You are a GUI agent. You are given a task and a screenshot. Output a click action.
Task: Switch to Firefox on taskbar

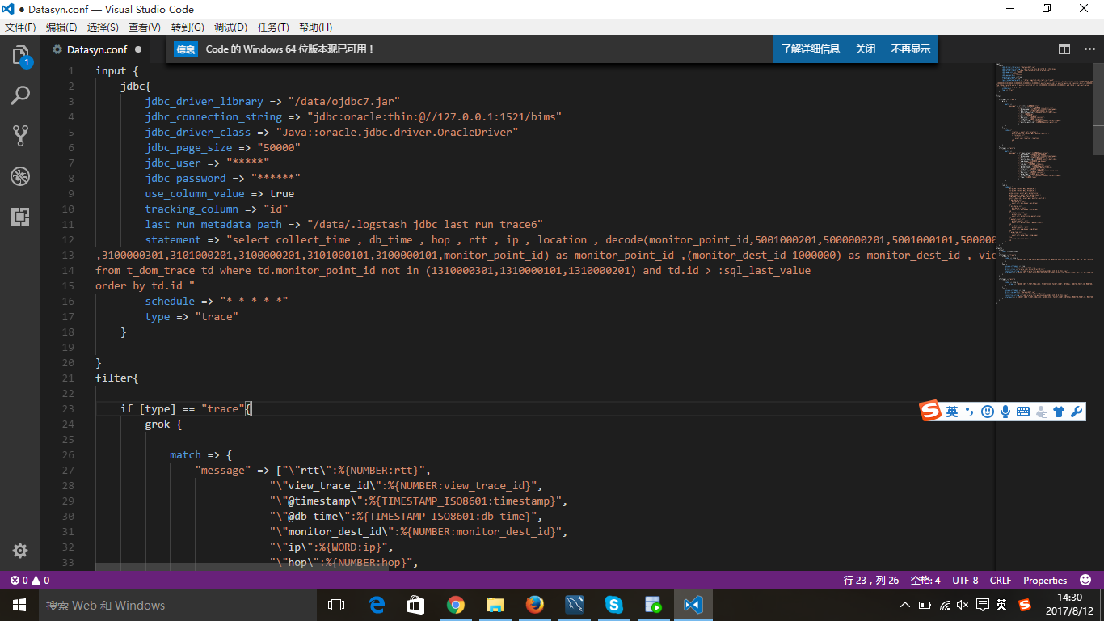(x=535, y=605)
